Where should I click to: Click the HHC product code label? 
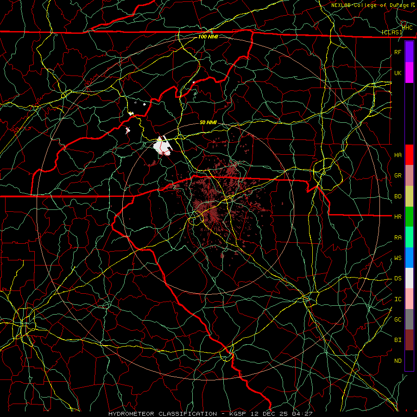click(407, 27)
